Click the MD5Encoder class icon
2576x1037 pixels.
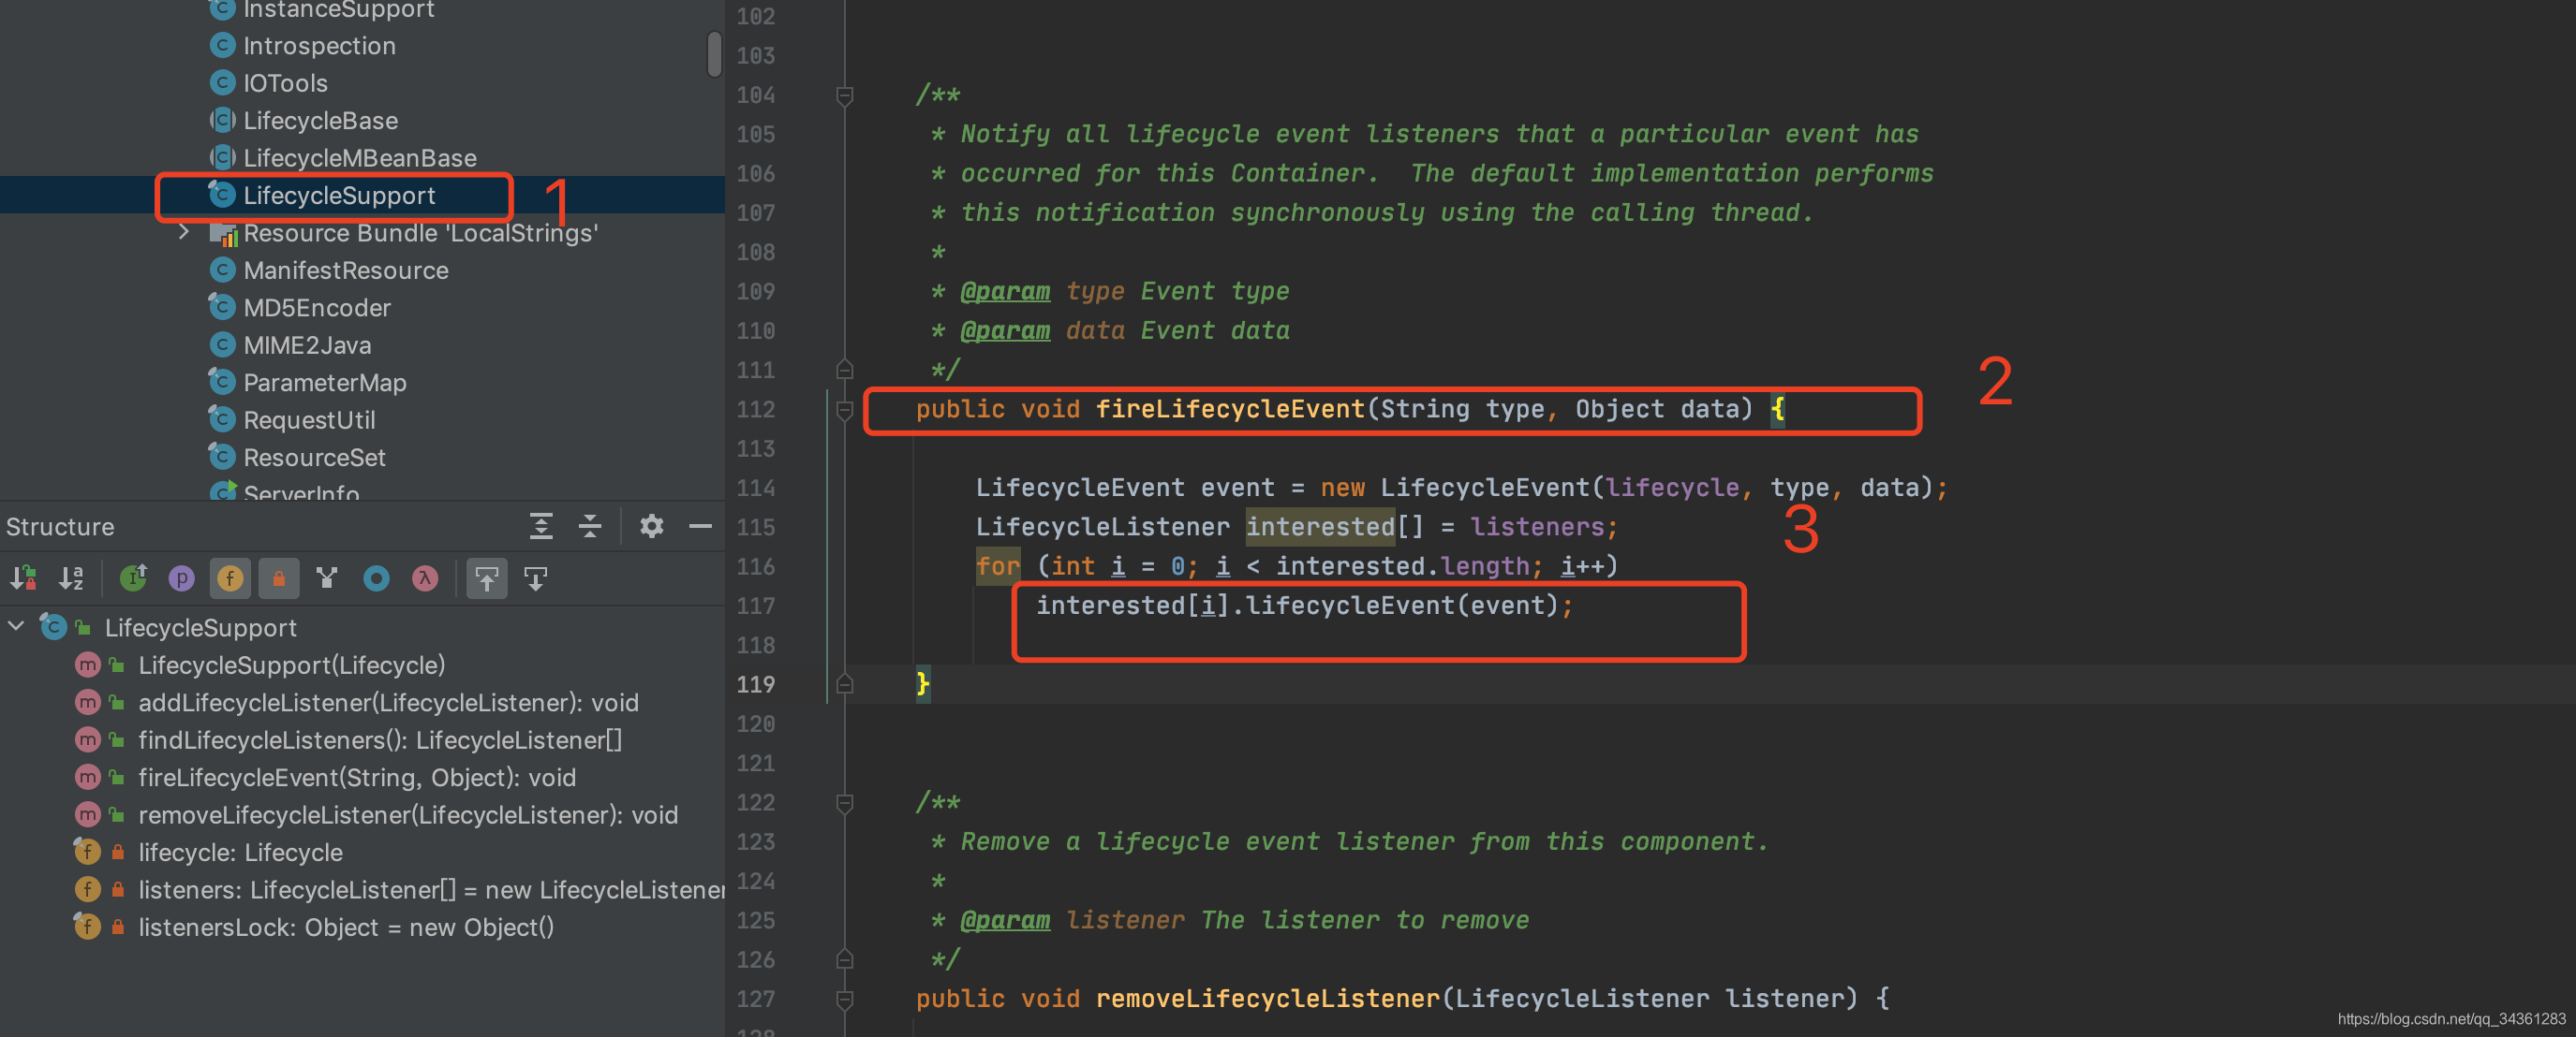click(x=222, y=307)
